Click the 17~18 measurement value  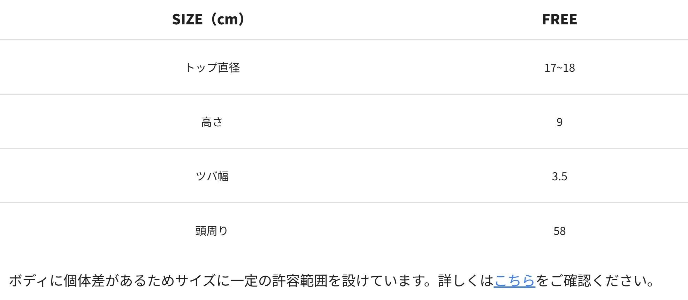point(559,68)
